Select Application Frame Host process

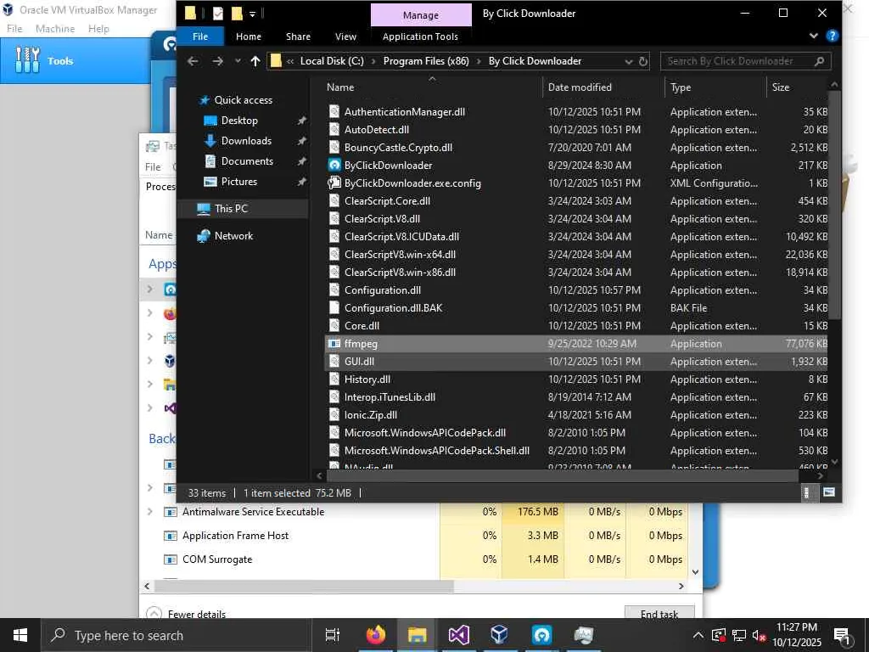point(235,536)
